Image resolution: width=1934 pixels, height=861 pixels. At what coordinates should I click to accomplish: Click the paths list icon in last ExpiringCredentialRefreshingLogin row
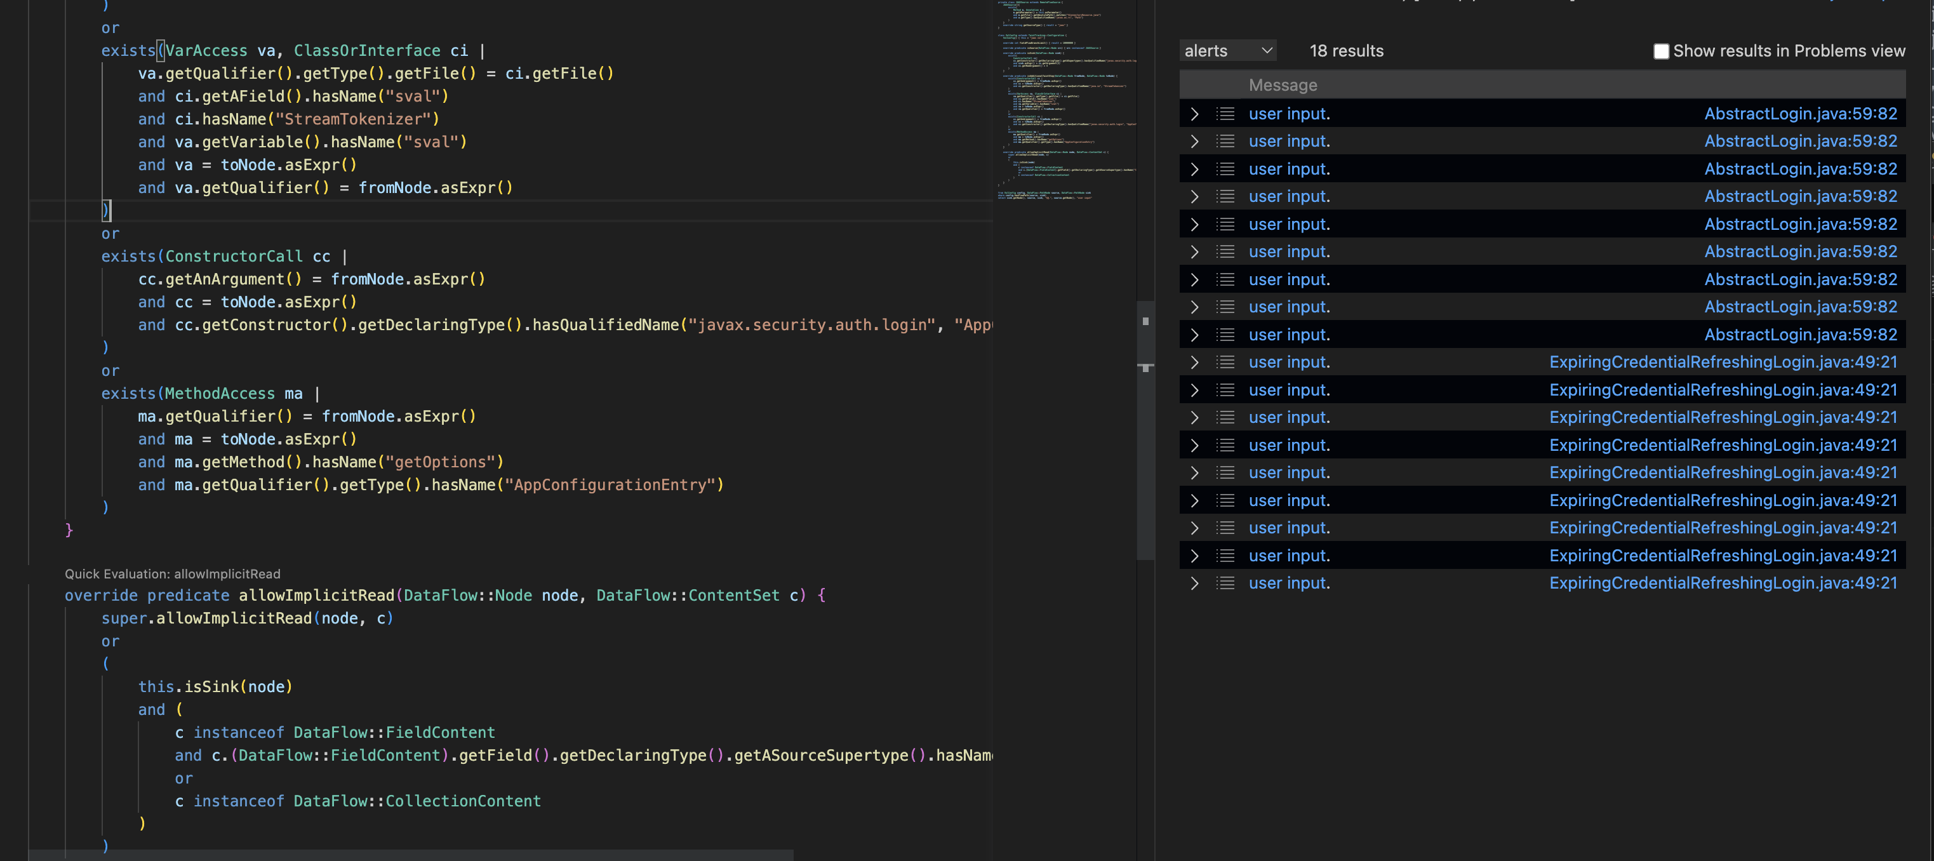click(x=1225, y=584)
